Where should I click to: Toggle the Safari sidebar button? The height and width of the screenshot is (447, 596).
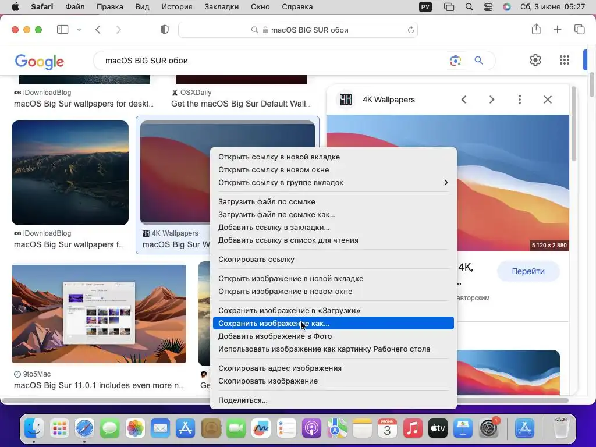coord(62,30)
